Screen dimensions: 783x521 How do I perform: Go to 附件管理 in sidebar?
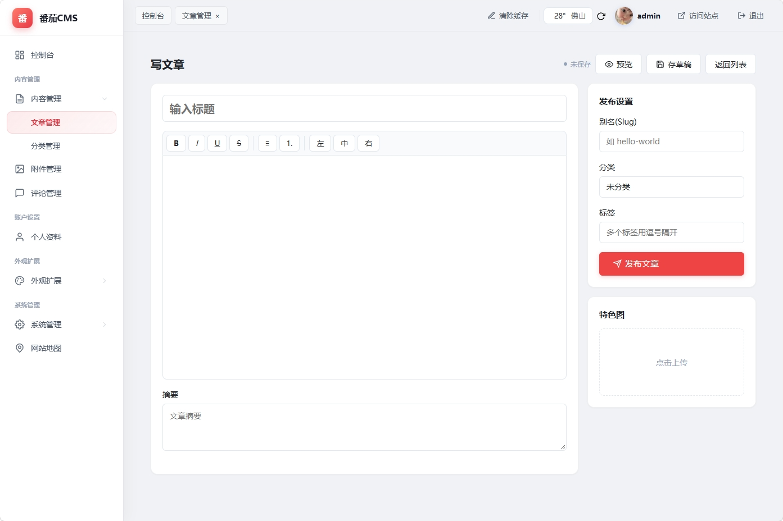pyautogui.click(x=61, y=169)
